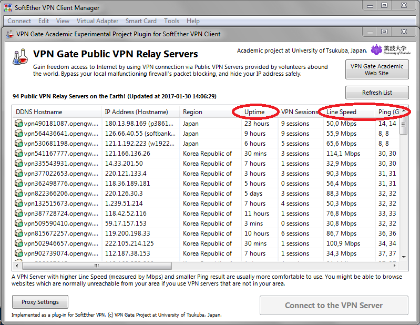Select IP address 121.166.136.26 cell

(x=140, y=154)
